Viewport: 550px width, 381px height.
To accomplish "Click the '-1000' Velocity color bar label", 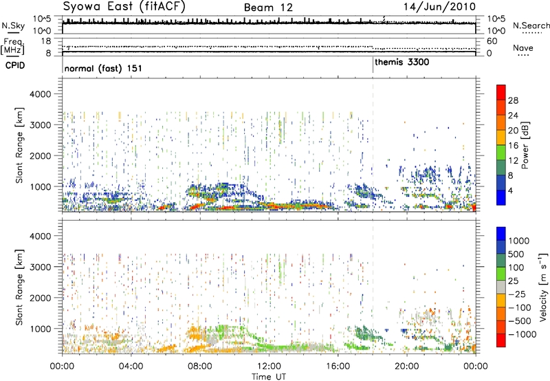I will pyautogui.click(x=522, y=334).
